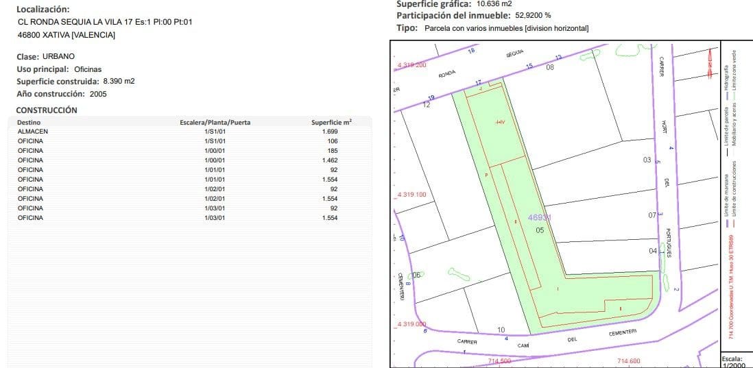Click parcel number '08' on map

[550, 68]
